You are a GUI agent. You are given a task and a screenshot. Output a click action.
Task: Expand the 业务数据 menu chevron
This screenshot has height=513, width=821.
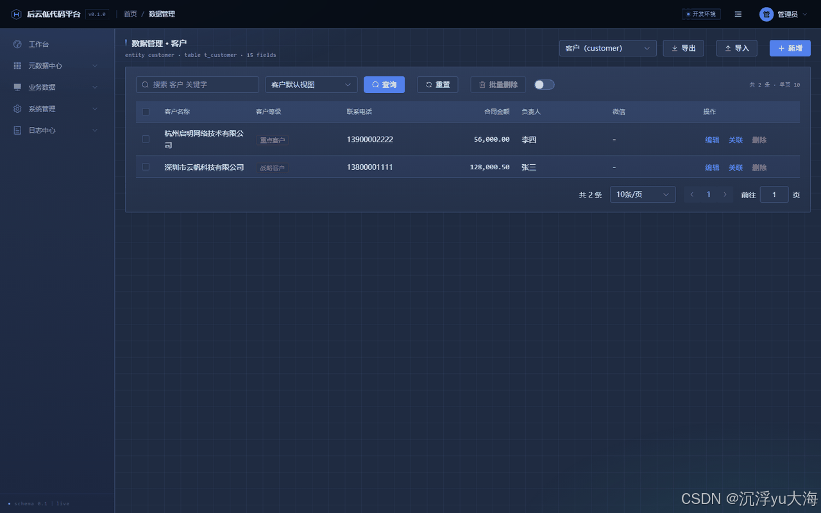pyautogui.click(x=95, y=87)
